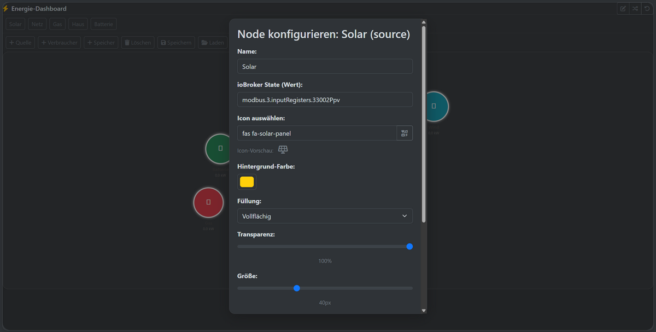656x332 pixels.
Task: Click the teal Wind node circle
Action: (434, 106)
